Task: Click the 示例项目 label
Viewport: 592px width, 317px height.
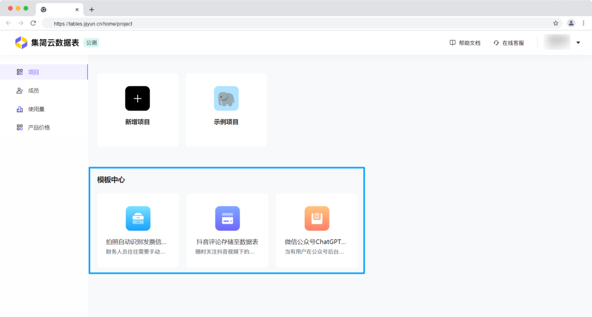Action: coord(226,122)
